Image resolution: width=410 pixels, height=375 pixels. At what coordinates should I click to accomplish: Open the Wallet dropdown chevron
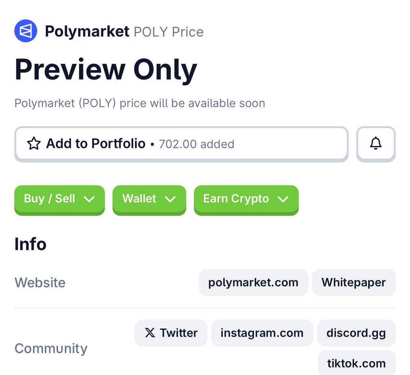pos(170,199)
